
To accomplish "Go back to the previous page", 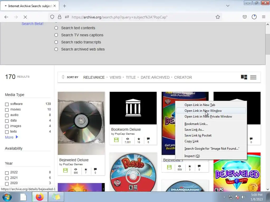I will coord(6,17).
